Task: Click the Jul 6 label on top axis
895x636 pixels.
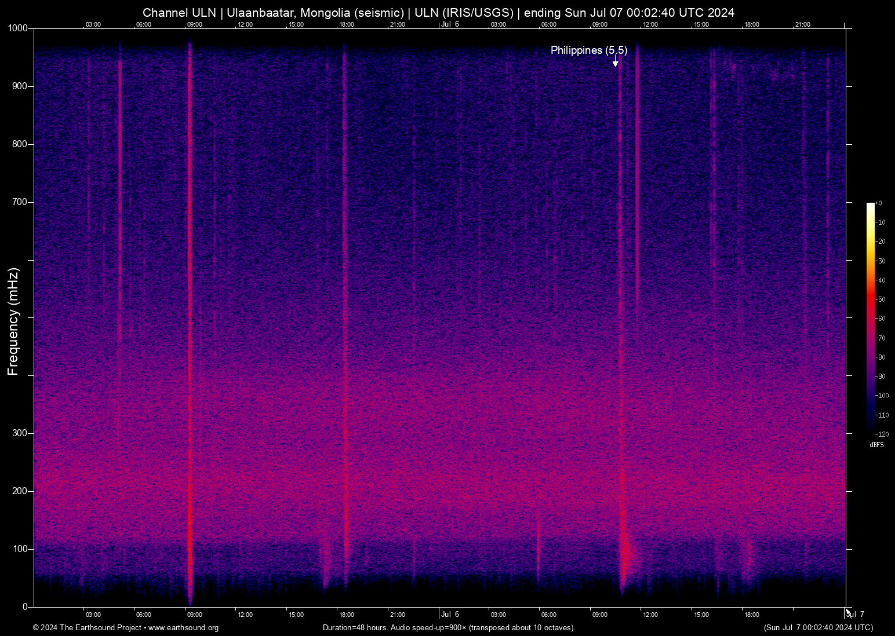Action: tap(450, 24)
